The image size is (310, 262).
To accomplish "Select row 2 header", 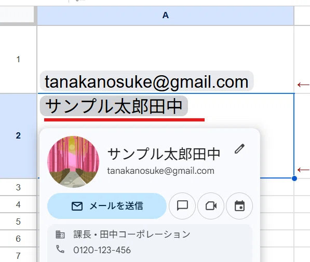I will 18,135.
